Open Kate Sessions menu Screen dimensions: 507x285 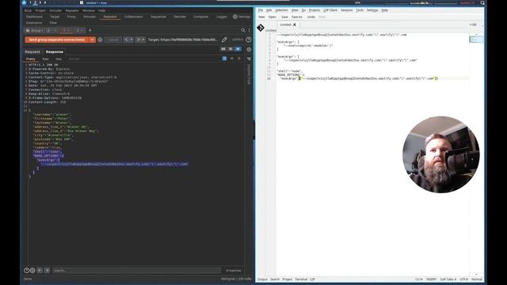347,10
